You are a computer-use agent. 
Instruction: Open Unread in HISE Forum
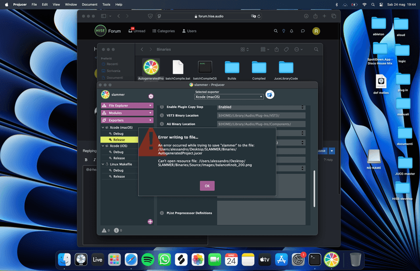pos(137,31)
